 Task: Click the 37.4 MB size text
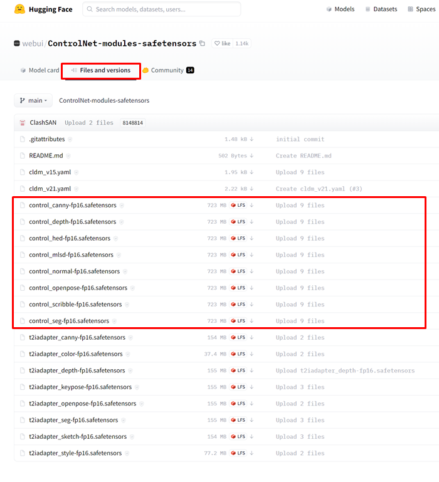tap(215, 354)
